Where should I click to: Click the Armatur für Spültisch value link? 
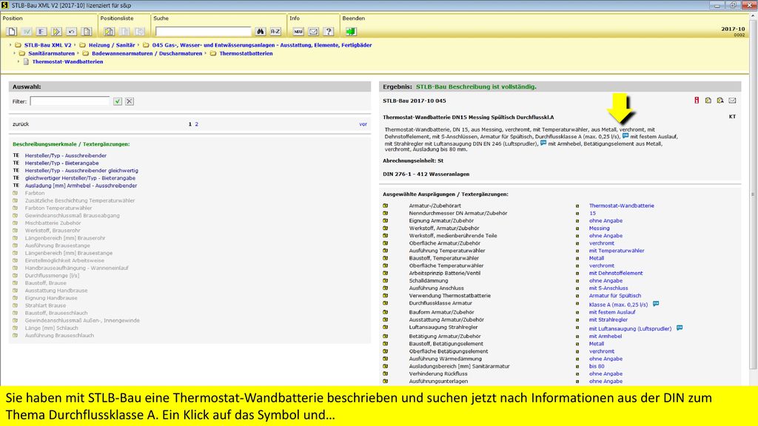(x=615, y=296)
